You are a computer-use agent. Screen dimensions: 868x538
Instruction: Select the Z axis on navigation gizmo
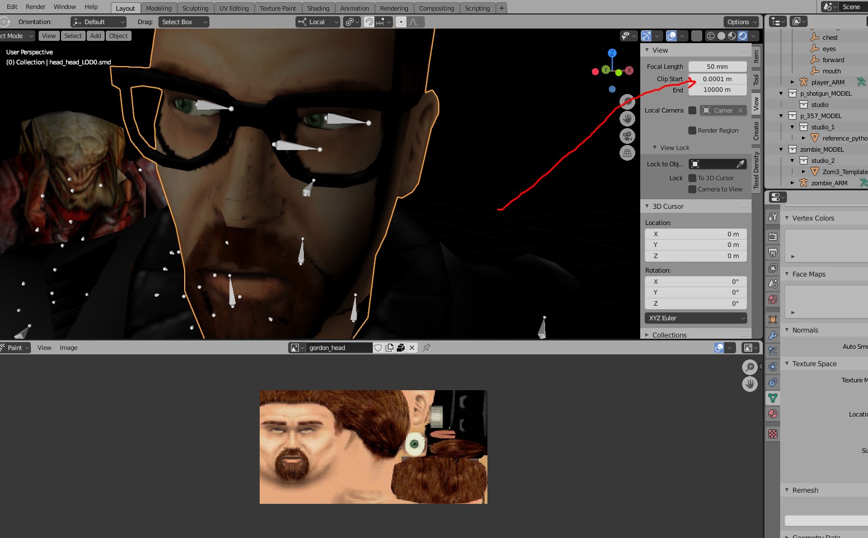point(612,53)
